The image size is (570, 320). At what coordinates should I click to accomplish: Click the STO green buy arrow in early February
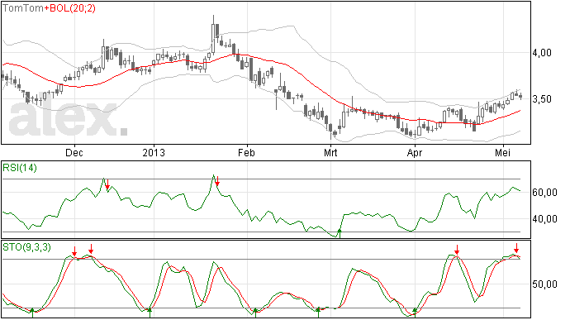click(255, 313)
